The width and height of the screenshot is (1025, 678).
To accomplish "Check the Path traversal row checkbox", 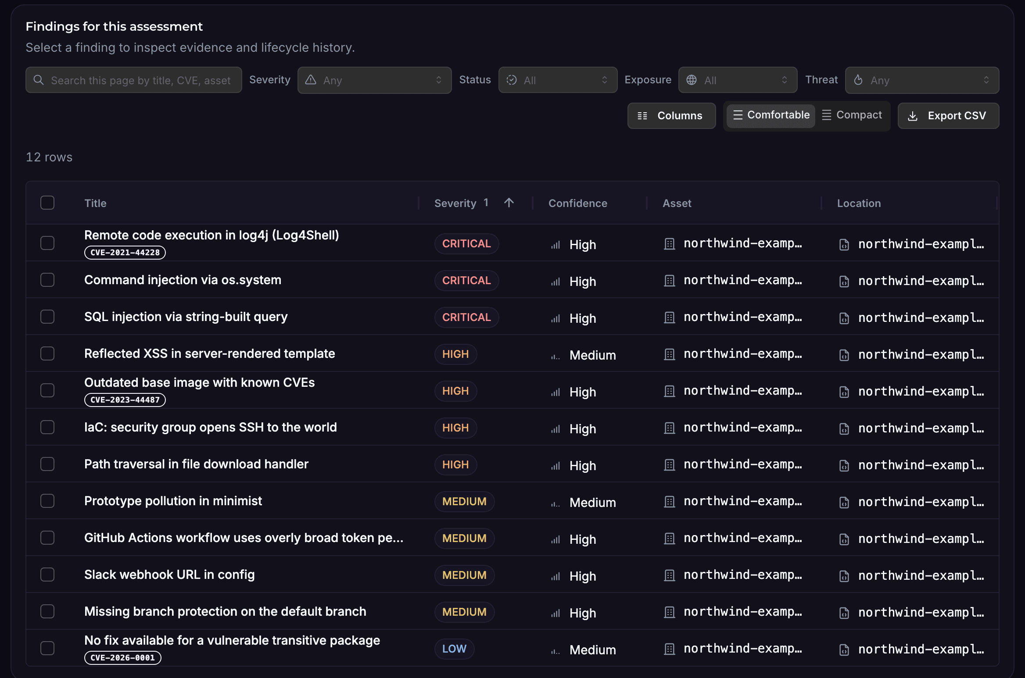I will coord(47,464).
